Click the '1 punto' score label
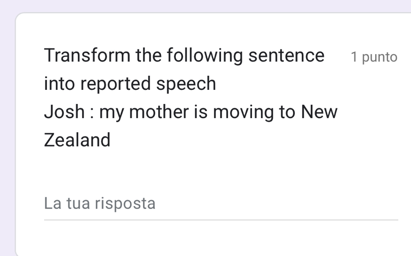Image resolution: width=411 pixels, height=256 pixels. tap(374, 57)
